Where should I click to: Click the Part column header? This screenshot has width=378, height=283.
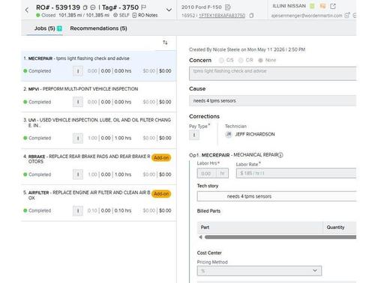tap(260, 227)
